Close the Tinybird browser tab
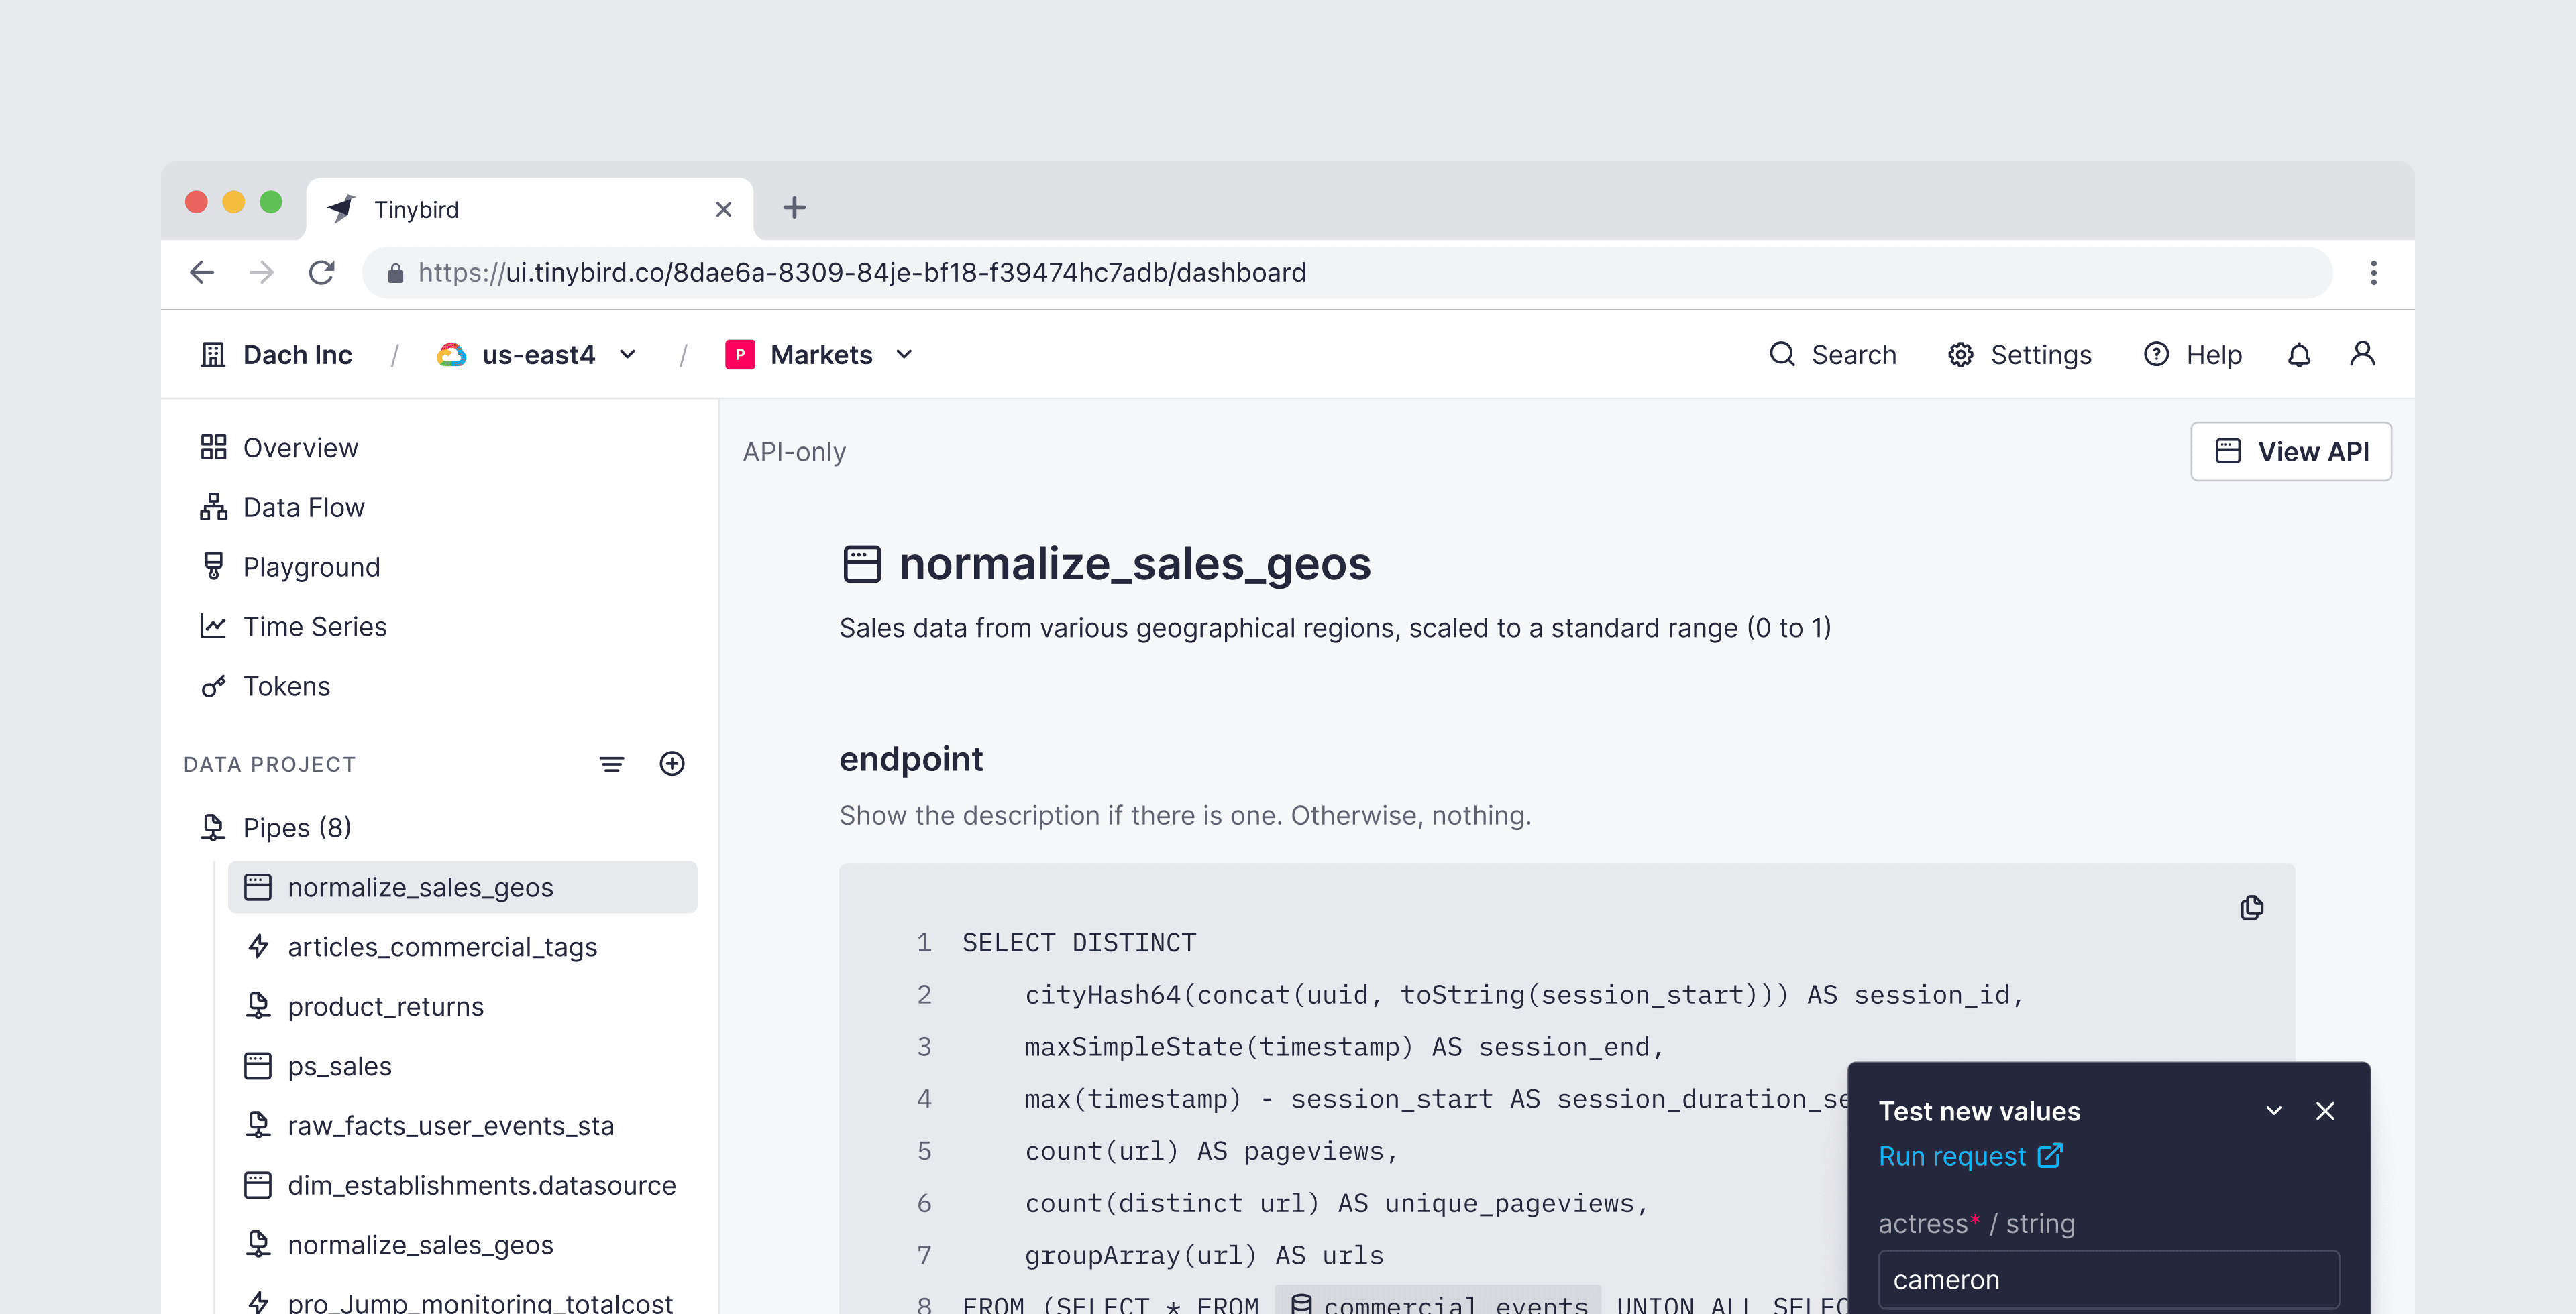Image resolution: width=2576 pixels, height=1314 pixels. (x=723, y=209)
